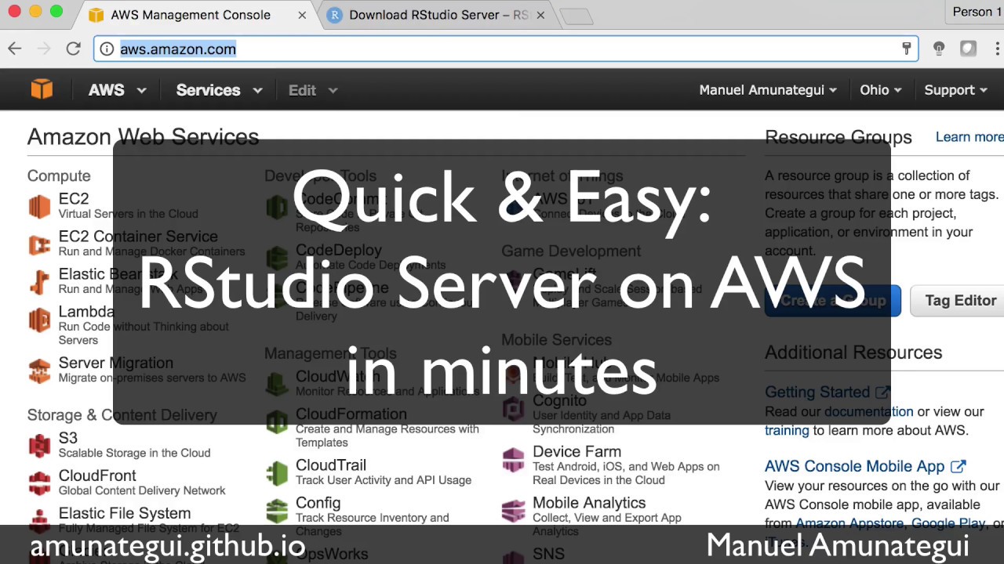The image size is (1004, 564).
Task: Close the AWS Management Console tab
Action: click(302, 15)
